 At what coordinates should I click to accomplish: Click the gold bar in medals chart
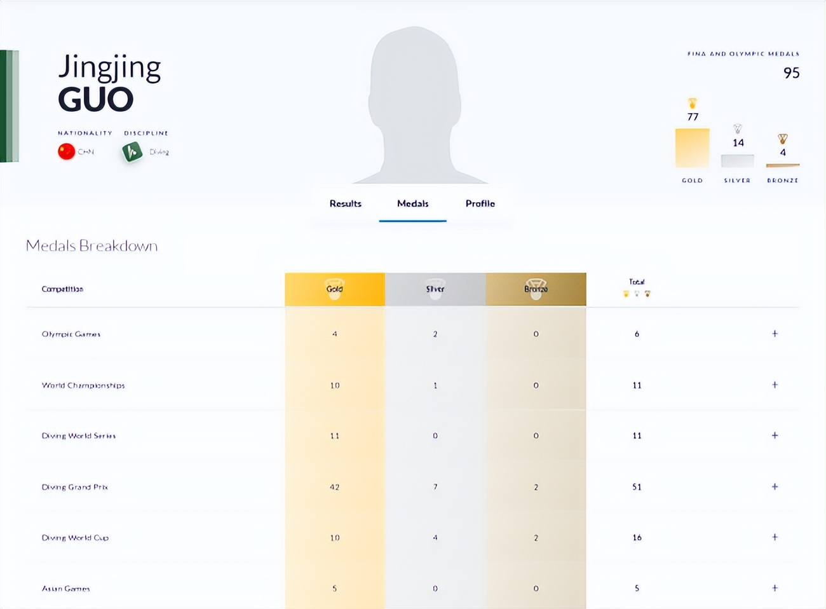692,147
